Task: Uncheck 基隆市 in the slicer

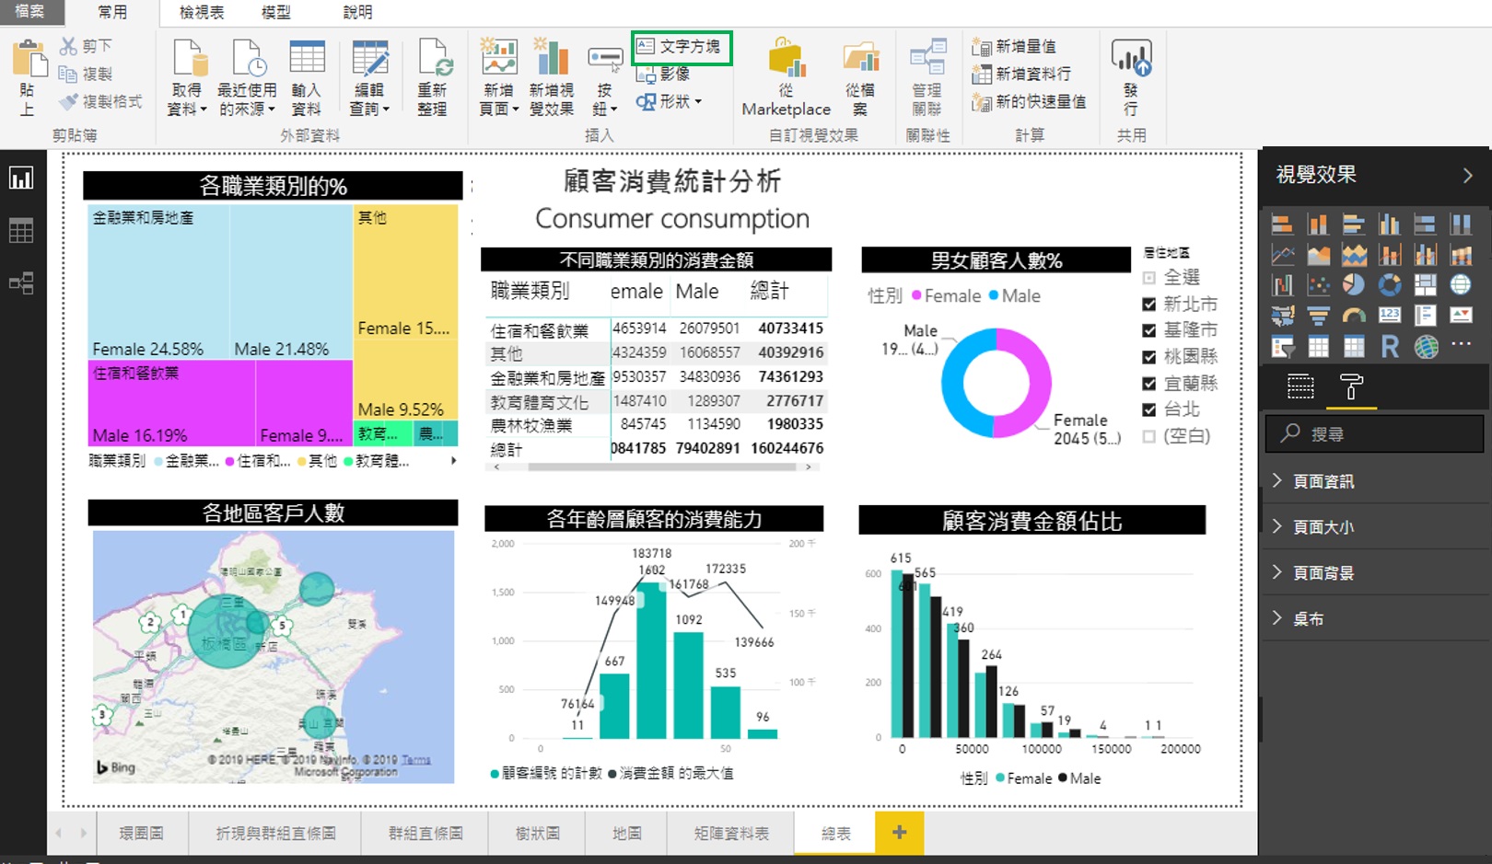Action: (1148, 330)
